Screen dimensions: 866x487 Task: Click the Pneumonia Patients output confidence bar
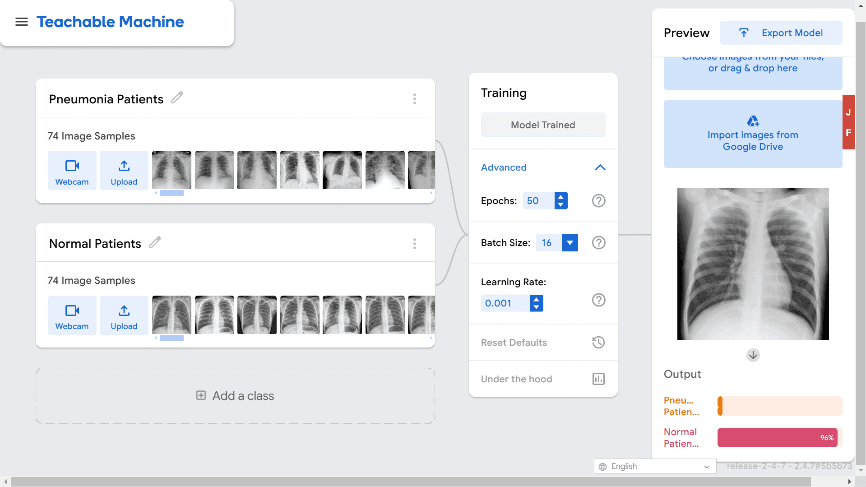click(780, 406)
